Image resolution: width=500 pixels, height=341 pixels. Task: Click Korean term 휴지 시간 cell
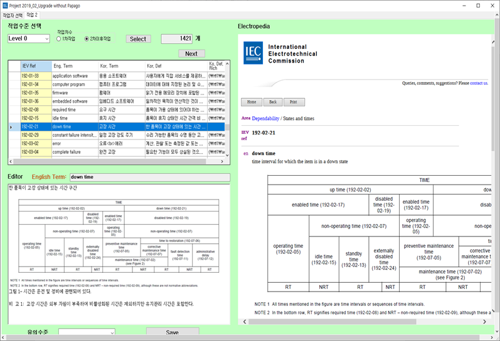122,118
